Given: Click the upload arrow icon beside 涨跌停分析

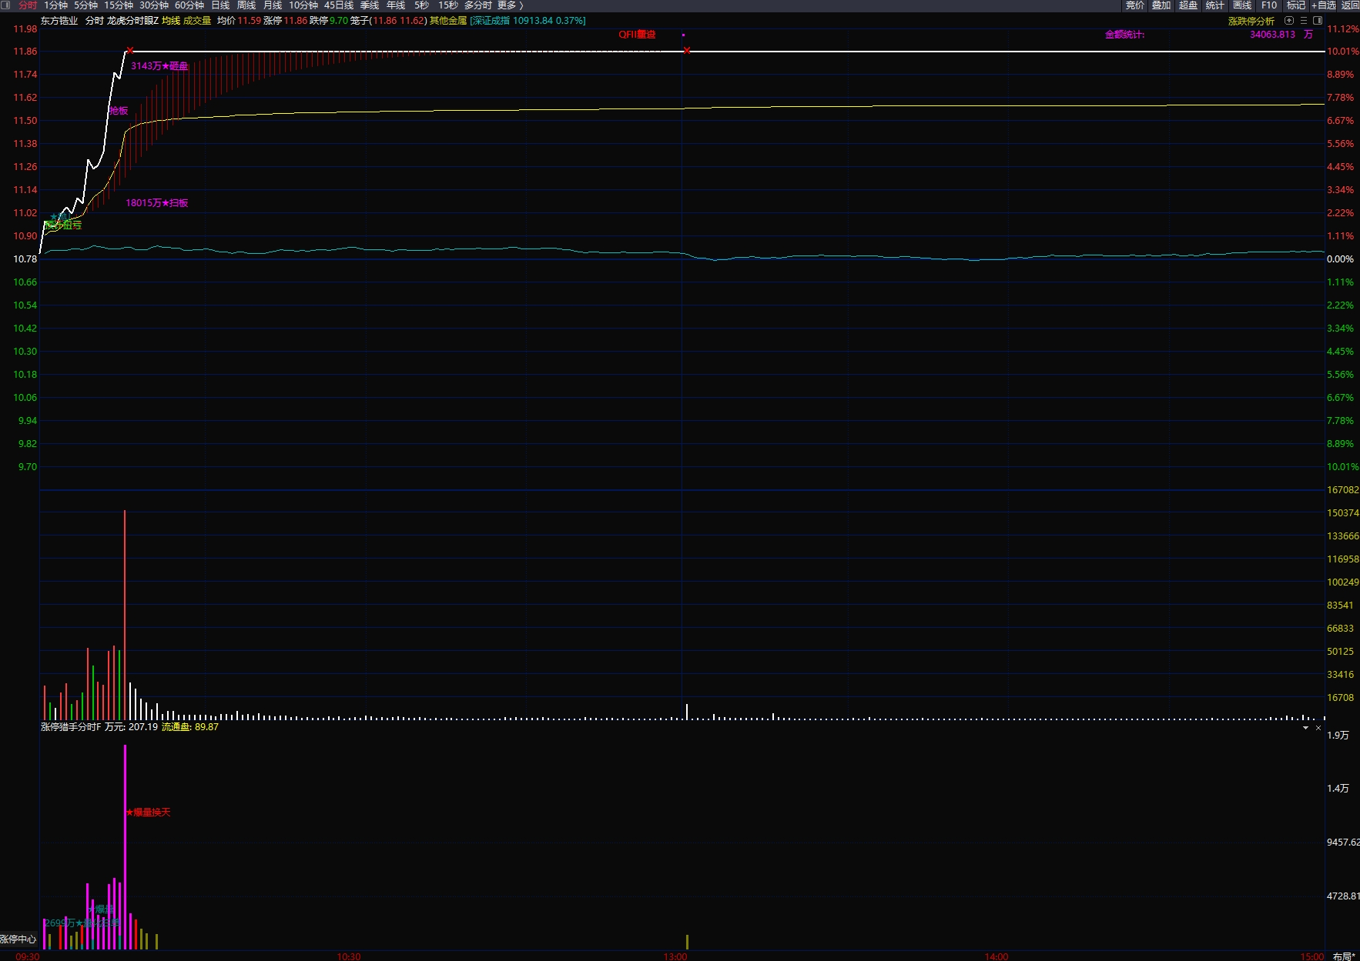Looking at the screenshot, I should [x=1289, y=21].
